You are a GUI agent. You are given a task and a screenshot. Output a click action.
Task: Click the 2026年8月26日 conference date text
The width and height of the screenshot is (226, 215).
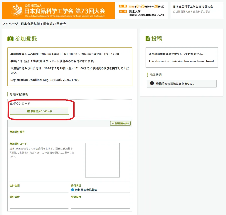pyautogui.click(x=146, y=6)
